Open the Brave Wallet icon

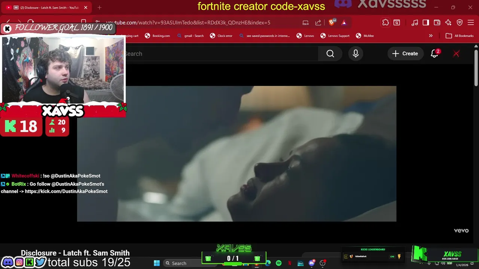coord(437,22)
